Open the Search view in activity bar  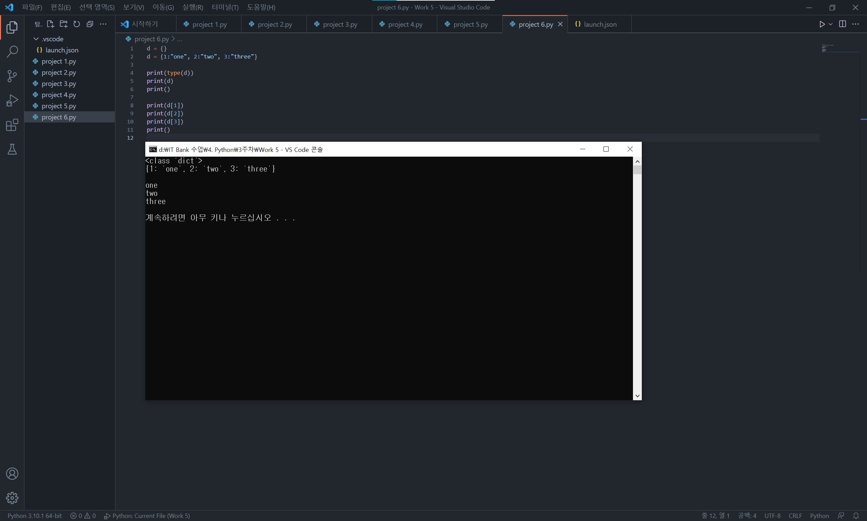[12, 52]
